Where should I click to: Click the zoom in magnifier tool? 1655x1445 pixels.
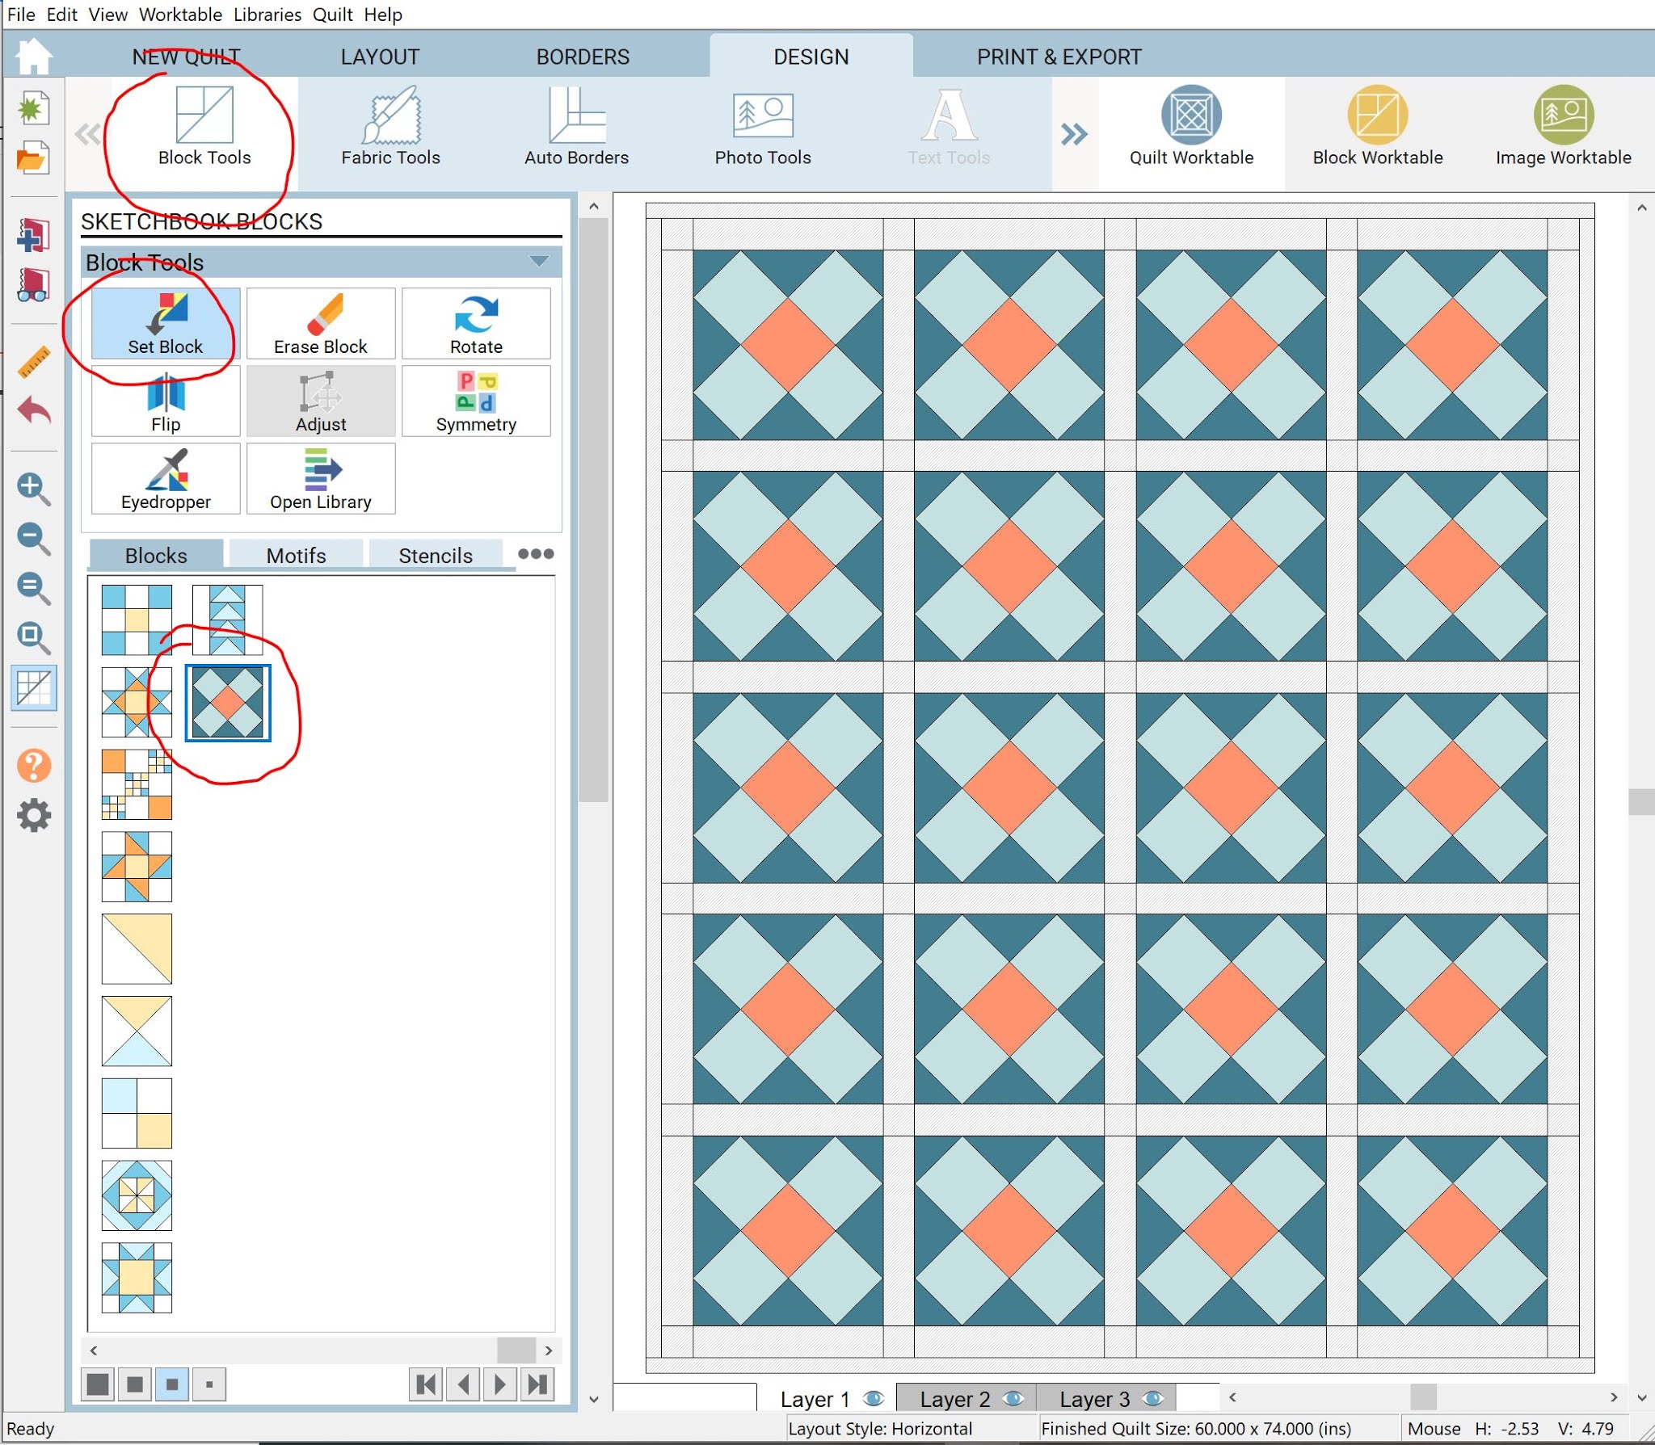coord(33,488)
